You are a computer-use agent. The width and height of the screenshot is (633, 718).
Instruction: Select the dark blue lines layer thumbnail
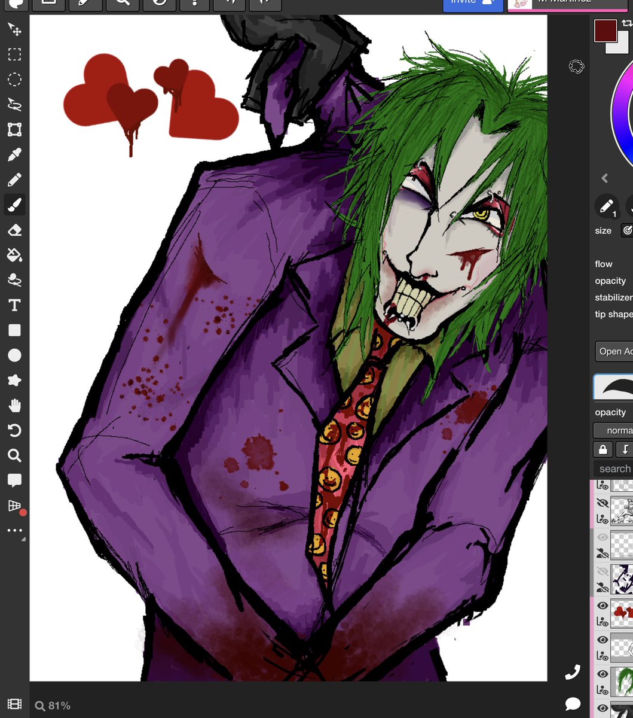click(x=622, y=579)
